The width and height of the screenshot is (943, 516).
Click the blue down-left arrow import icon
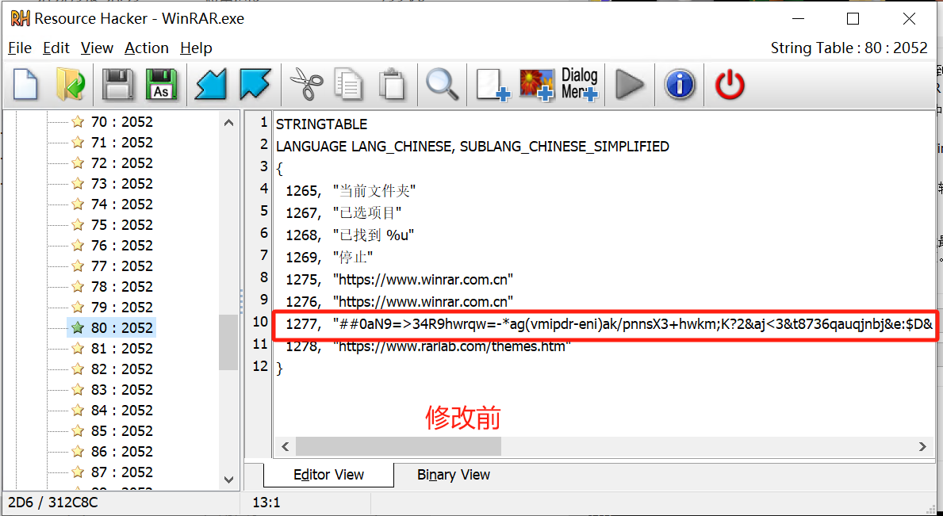click(211, 84)
